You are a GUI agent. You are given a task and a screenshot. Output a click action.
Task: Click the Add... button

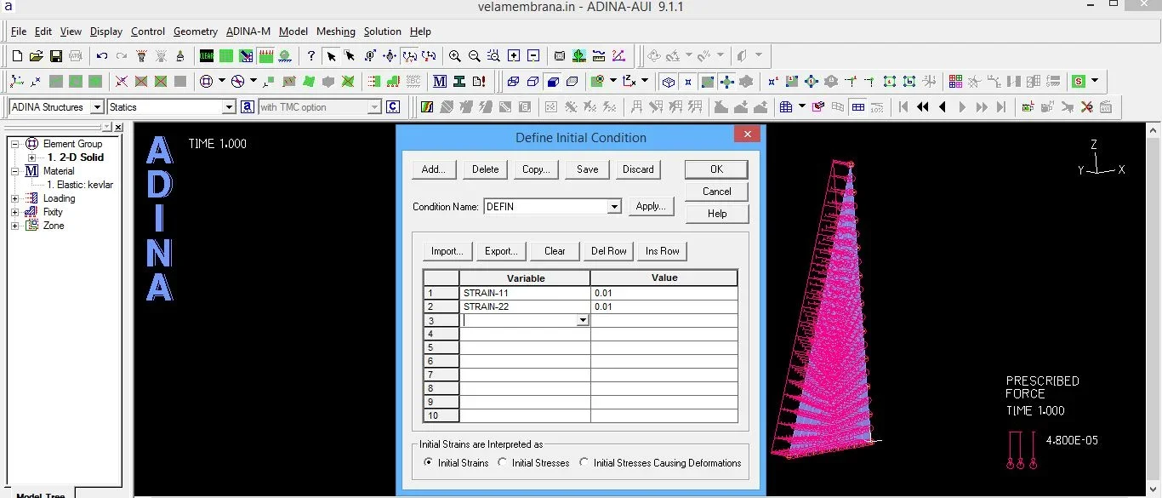[434, 169]
